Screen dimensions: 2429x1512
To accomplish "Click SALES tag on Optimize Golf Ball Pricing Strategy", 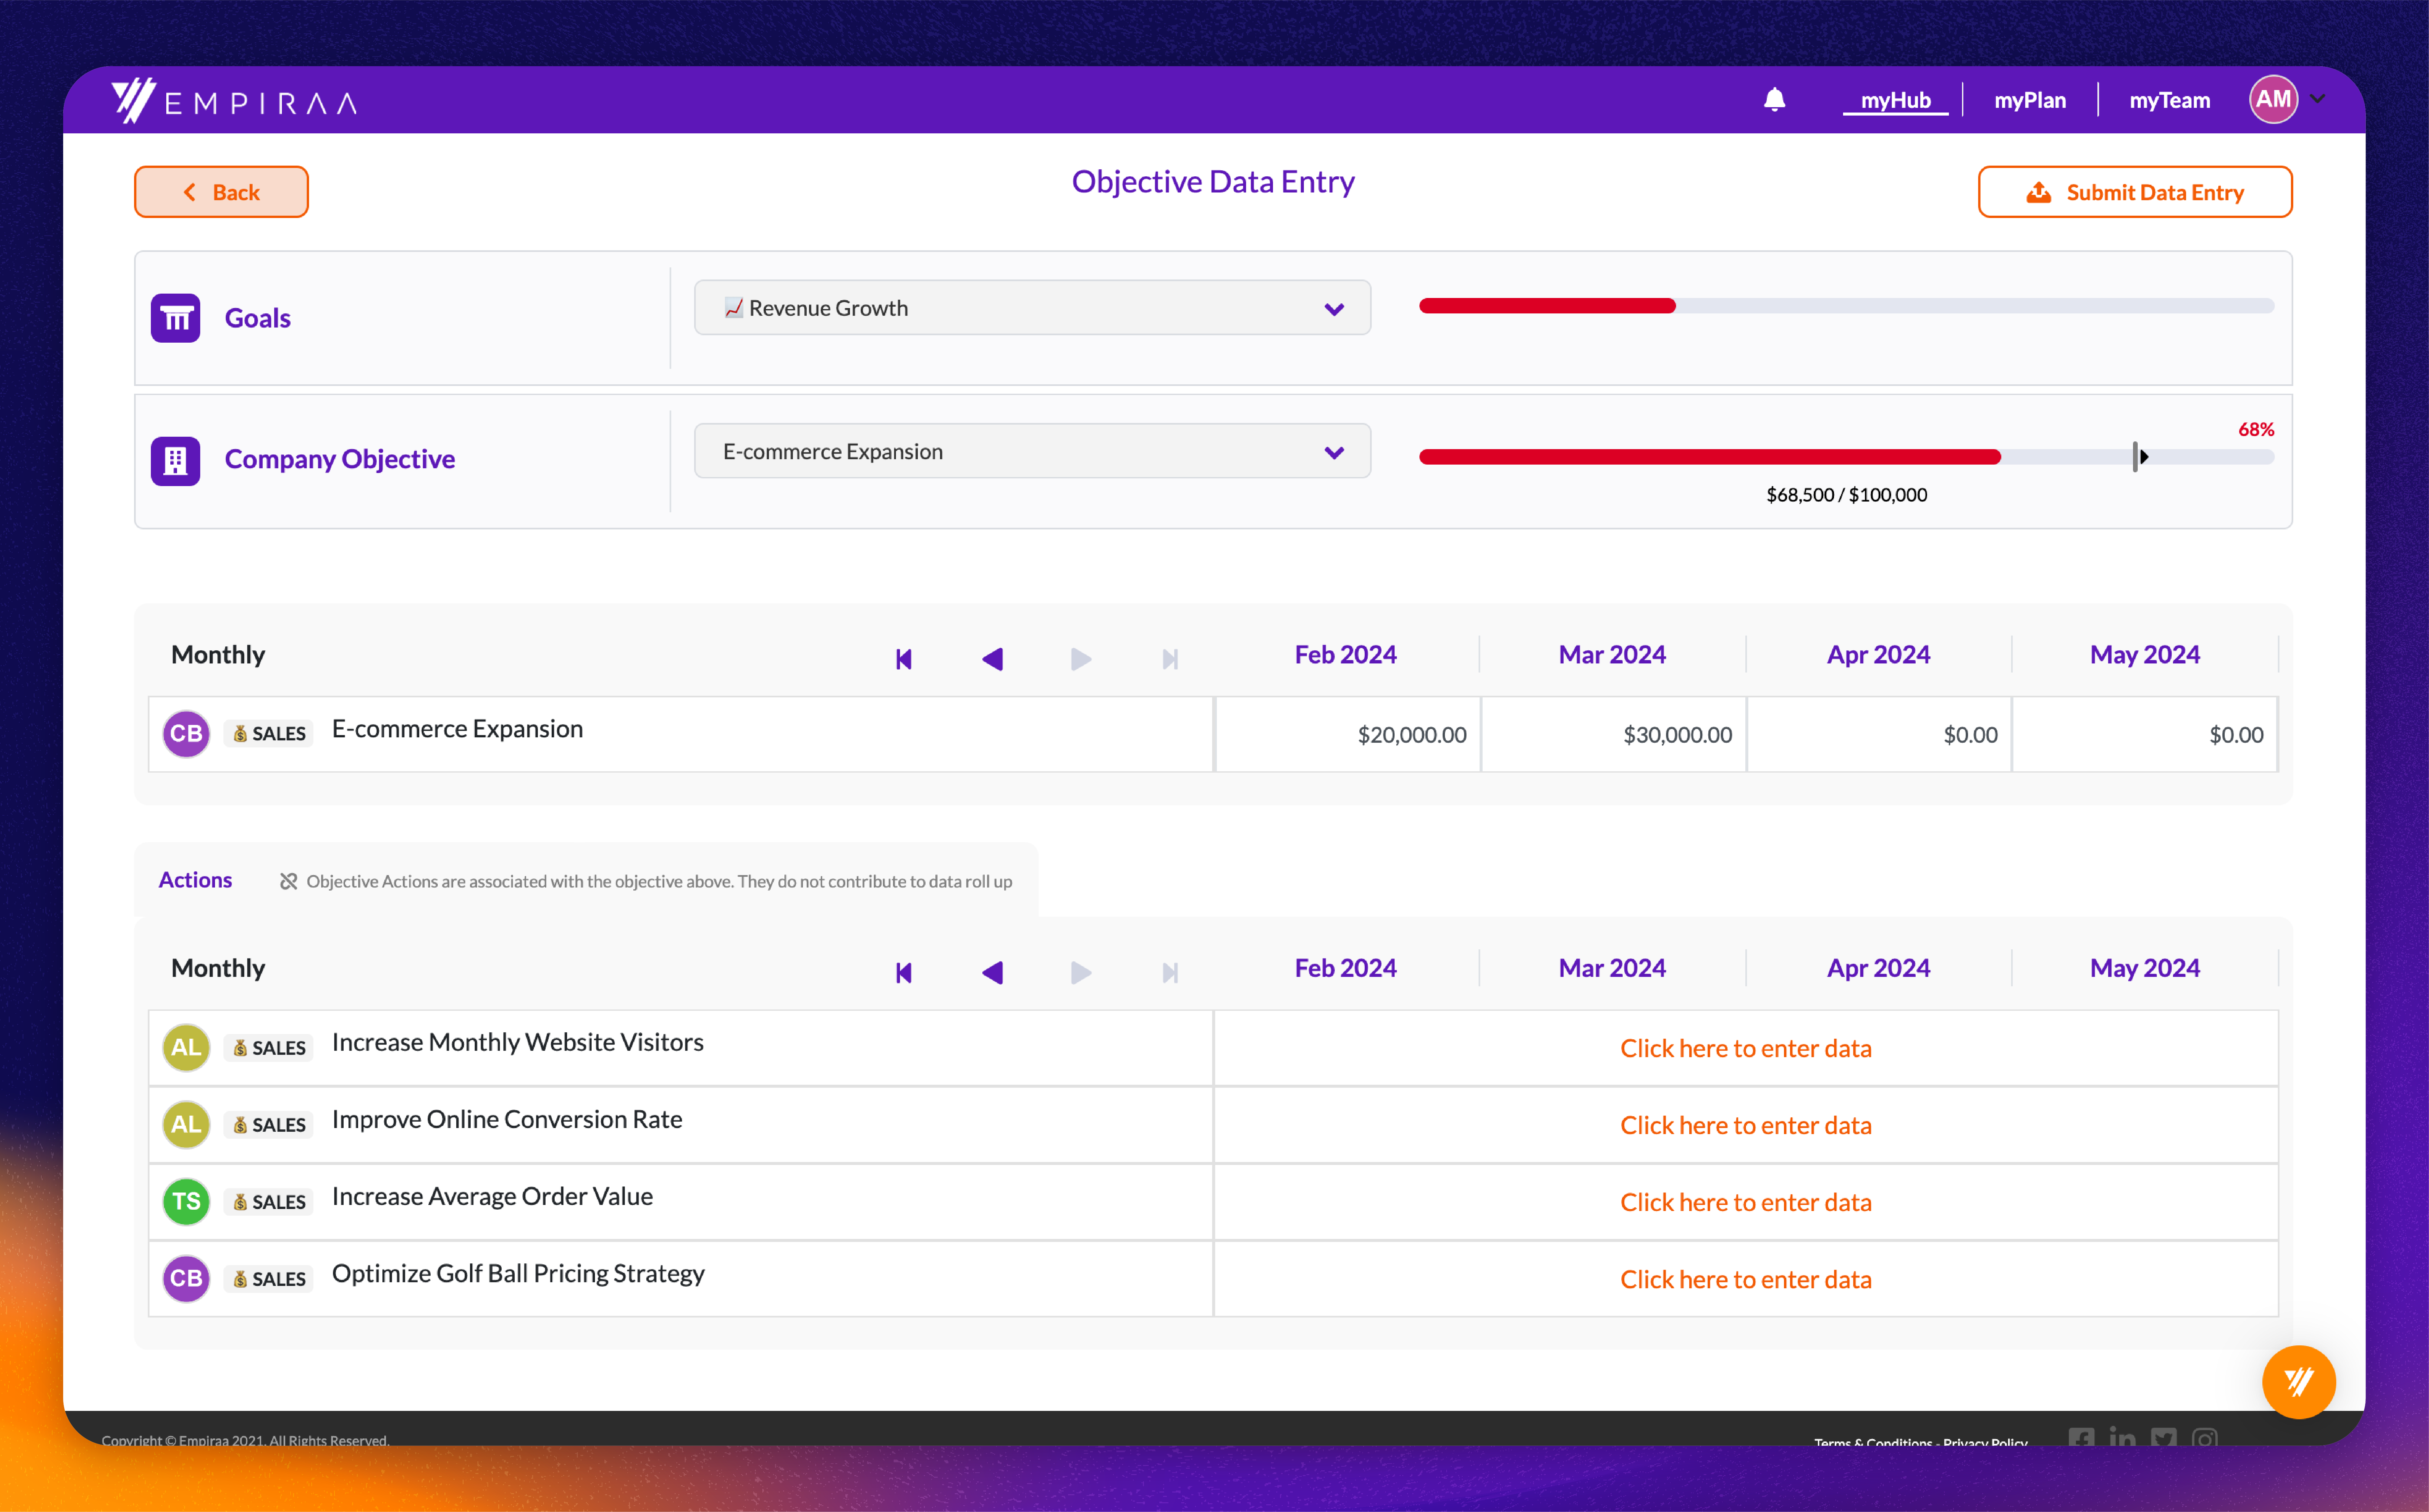I will click(x=269, y=1279).
